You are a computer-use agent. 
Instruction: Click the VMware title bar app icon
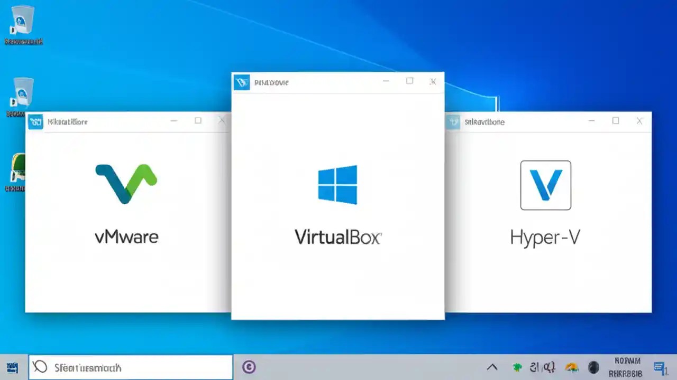[35, 121]
